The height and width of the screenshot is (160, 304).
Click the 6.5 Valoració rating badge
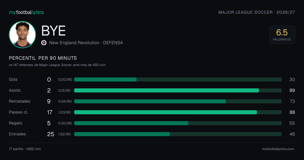click(282, 35)
